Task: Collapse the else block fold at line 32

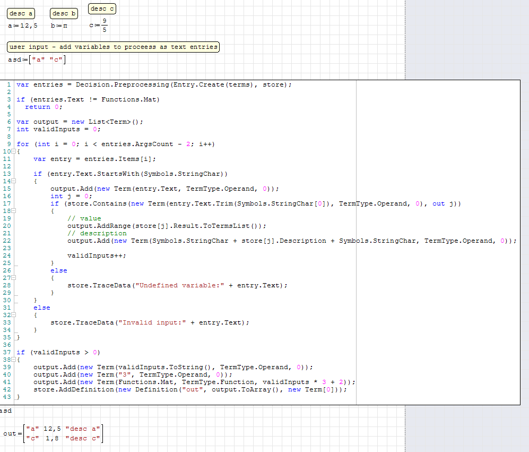Action: click(x=14, y=315)
